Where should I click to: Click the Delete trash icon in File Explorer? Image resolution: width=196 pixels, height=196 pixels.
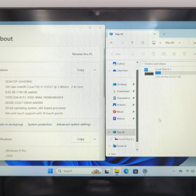[x=184, y=54]
